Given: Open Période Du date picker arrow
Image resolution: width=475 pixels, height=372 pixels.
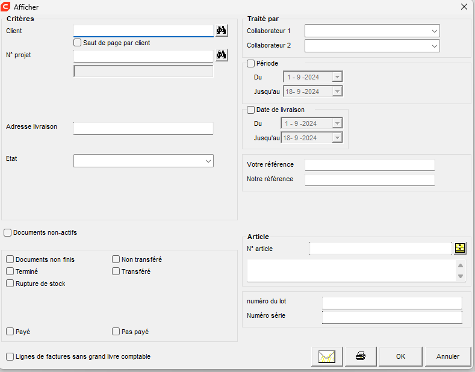Looking at the screenshot, I should [337, 77].
